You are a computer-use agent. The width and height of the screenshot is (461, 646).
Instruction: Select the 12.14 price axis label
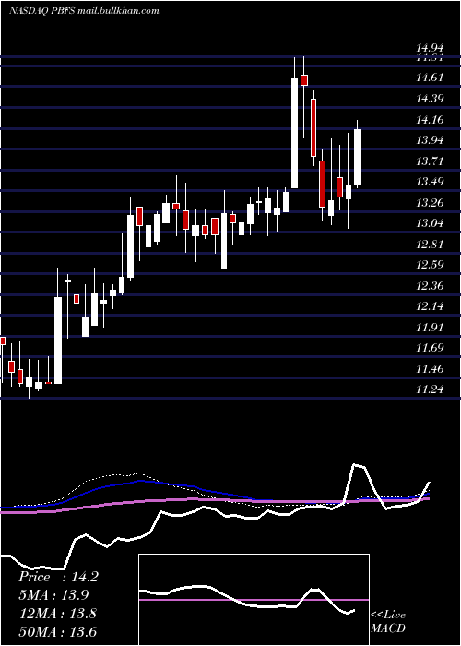click(430, 306)
